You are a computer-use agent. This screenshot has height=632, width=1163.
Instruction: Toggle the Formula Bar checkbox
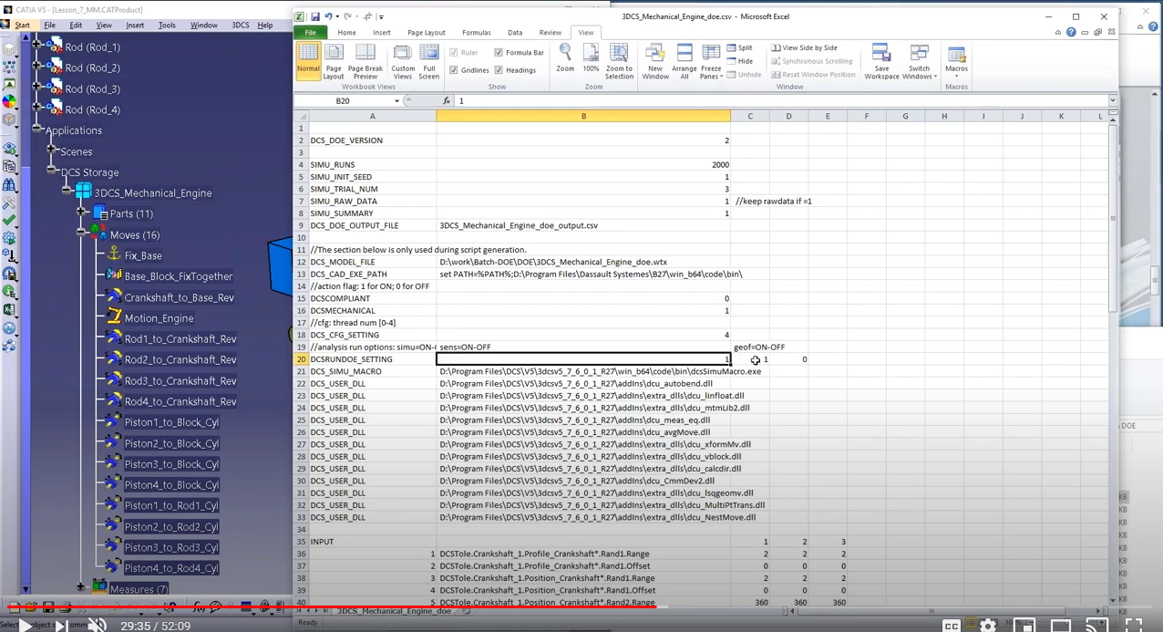pos(499,53)
